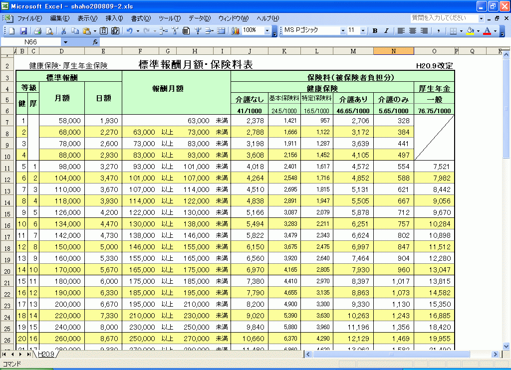The width and height of the screenshot is (511, 370).
Task: Select the 標準報酬月額・保険料表 title
Action: [196, 64]
